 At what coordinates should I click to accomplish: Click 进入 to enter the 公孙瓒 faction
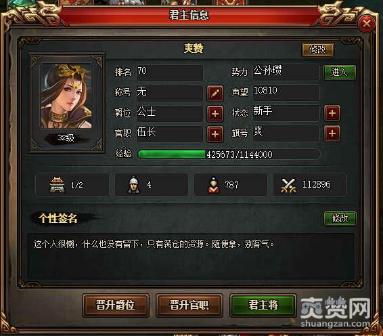tap(339, 72)
